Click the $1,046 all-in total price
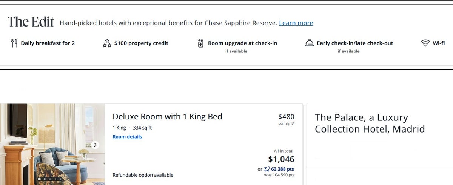Screen dimensions: 453x185 pyautogui.click(x=281, y=159)
